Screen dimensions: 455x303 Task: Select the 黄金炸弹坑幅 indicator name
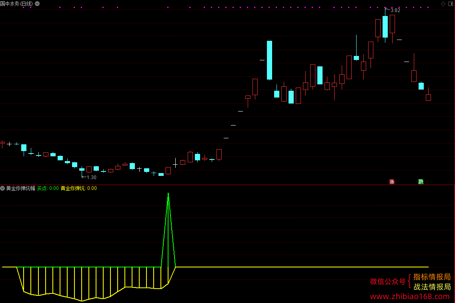tap(20, 188)
